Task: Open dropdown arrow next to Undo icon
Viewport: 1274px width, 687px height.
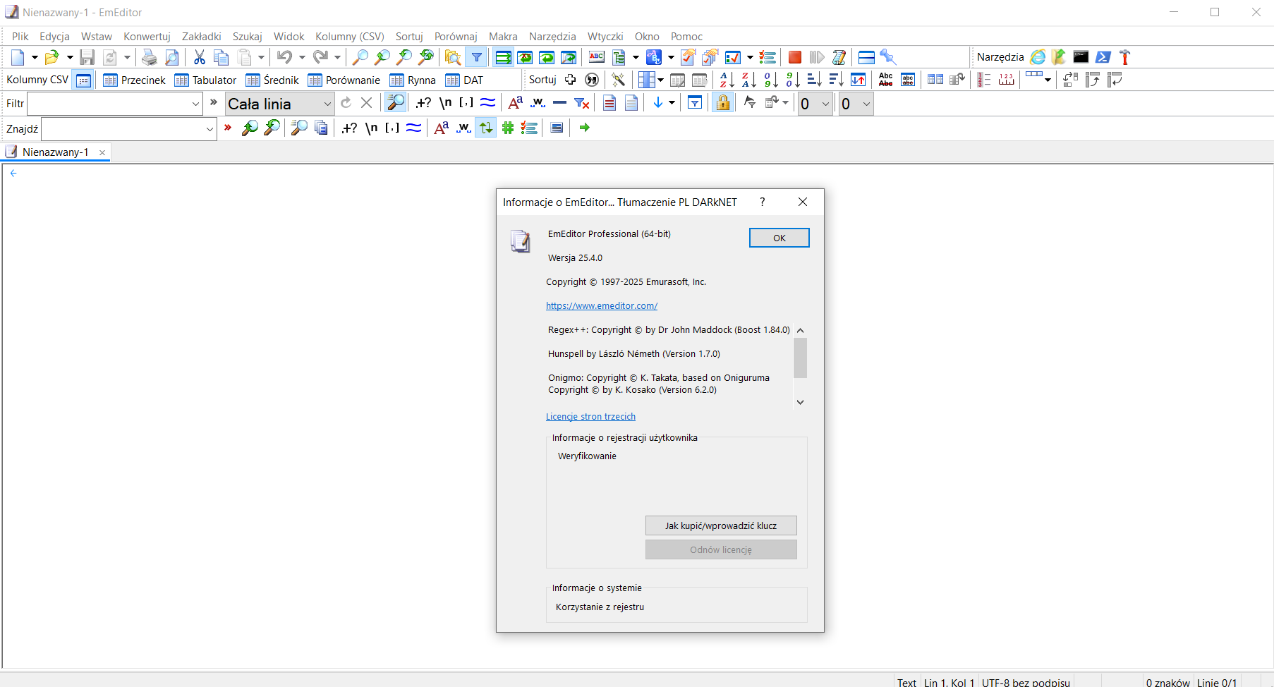Action: pyautogui.click(x=302, y=57)
